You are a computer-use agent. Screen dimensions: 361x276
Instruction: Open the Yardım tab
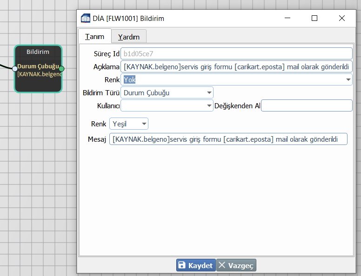click(x=129, y=37)
